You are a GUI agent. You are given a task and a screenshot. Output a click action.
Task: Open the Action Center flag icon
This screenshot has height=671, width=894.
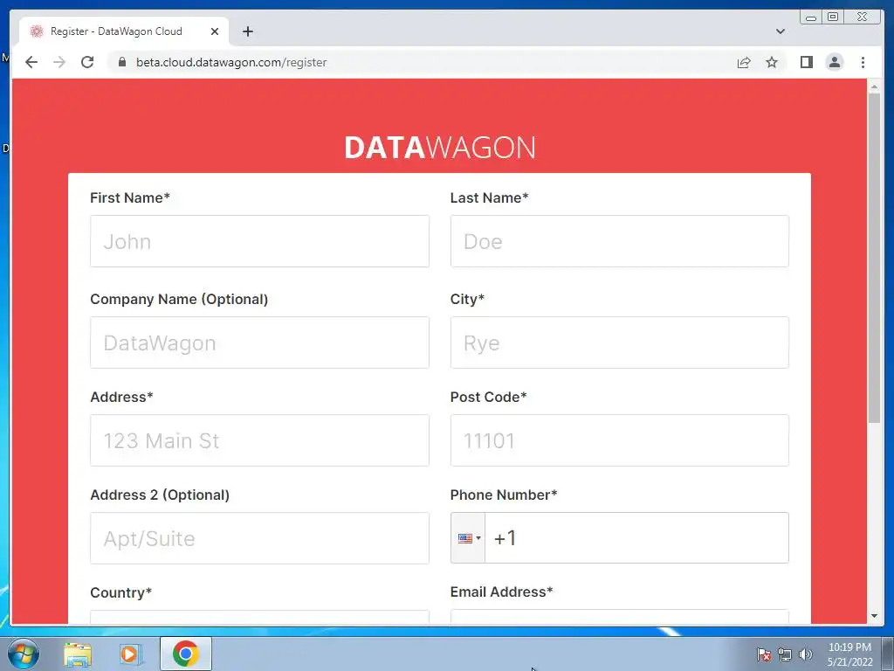[x=763, y=654]
